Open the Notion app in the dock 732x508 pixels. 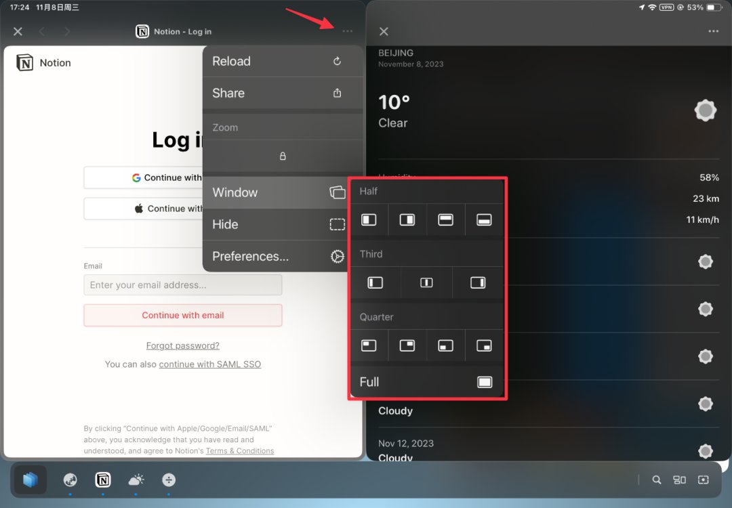[103, 480]
